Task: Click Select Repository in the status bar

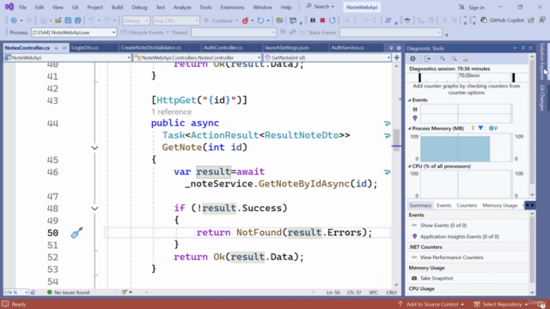Action: 502,304
